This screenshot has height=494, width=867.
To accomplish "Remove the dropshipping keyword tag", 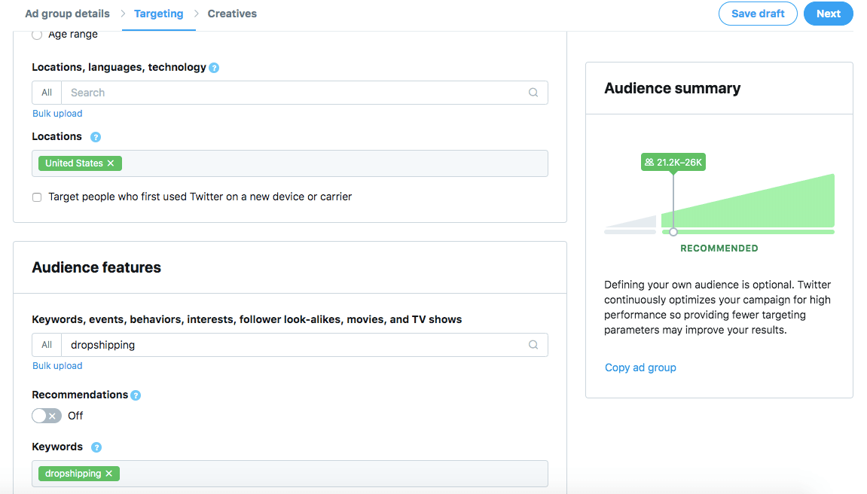I will tap(108, 473).
